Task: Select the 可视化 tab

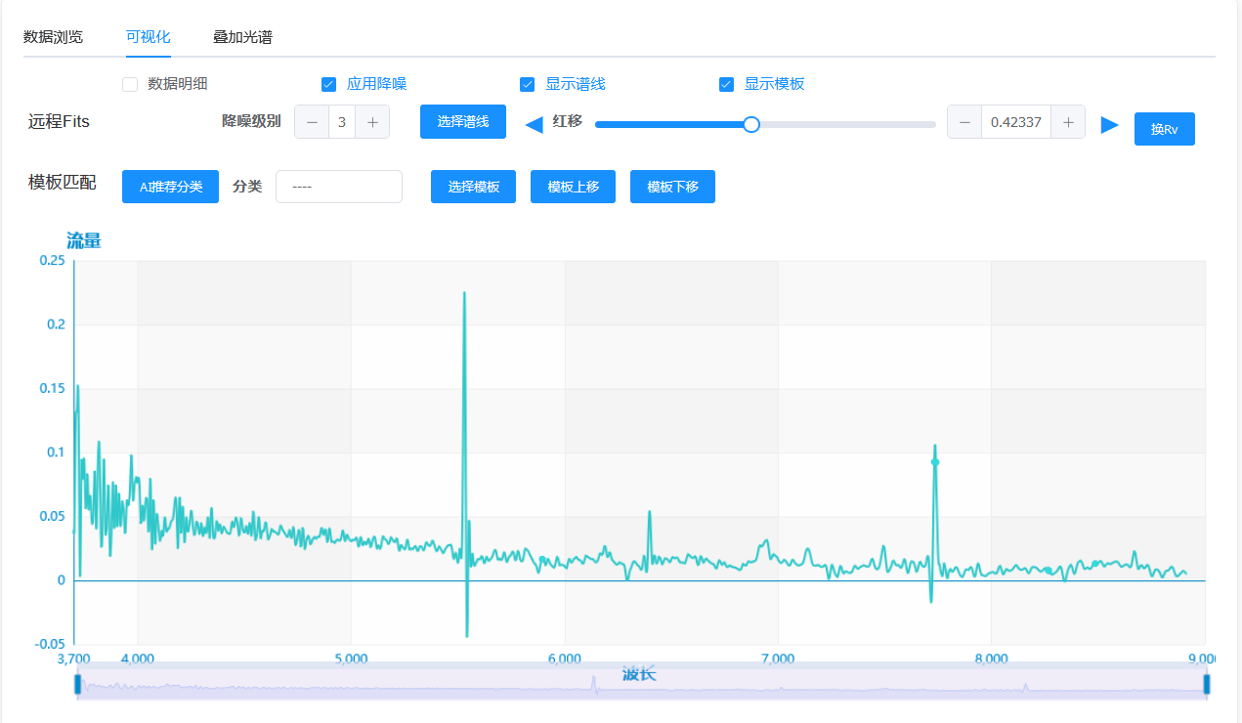Action: point(148,37)
